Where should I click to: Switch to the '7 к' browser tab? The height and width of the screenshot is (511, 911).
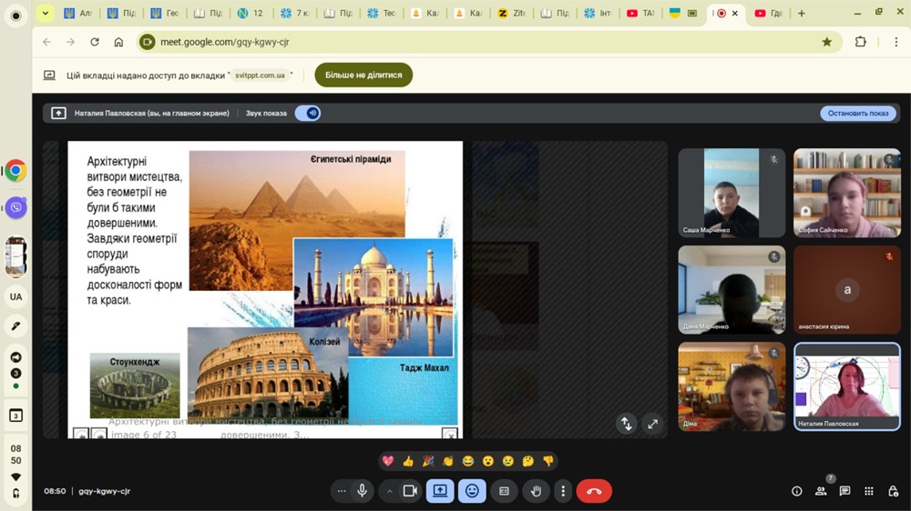(295, 14)
